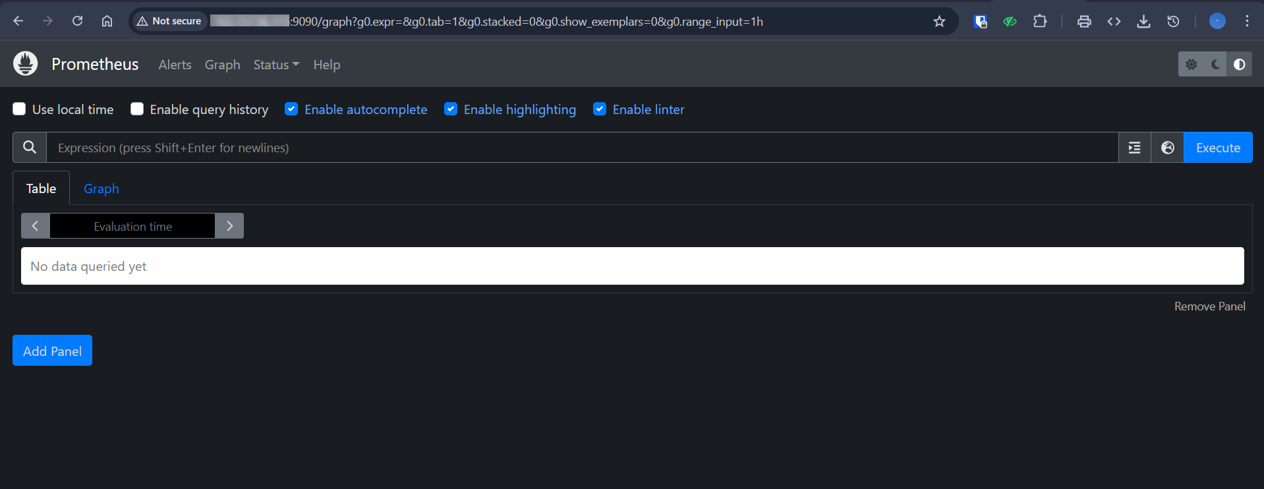Select the browser-preferred theme contrast icon
The image size is (1264, 489).
coord(1239,65)
